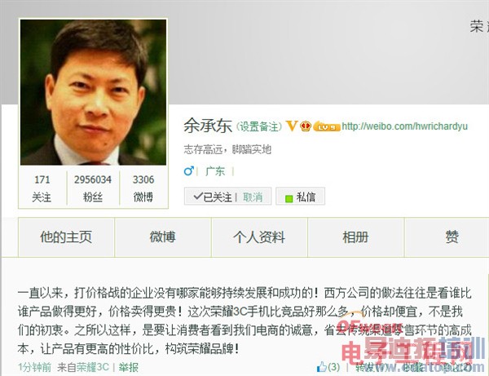Viewport: 489px width, 376px height.
Task: Open the 荣耀3C source link
Action: [x=93, y=367]
